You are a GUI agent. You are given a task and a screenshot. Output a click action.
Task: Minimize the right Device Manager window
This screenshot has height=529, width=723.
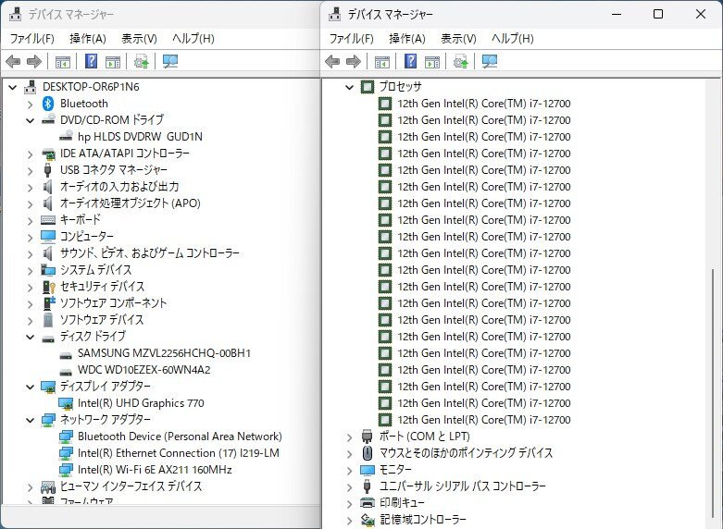617,14
